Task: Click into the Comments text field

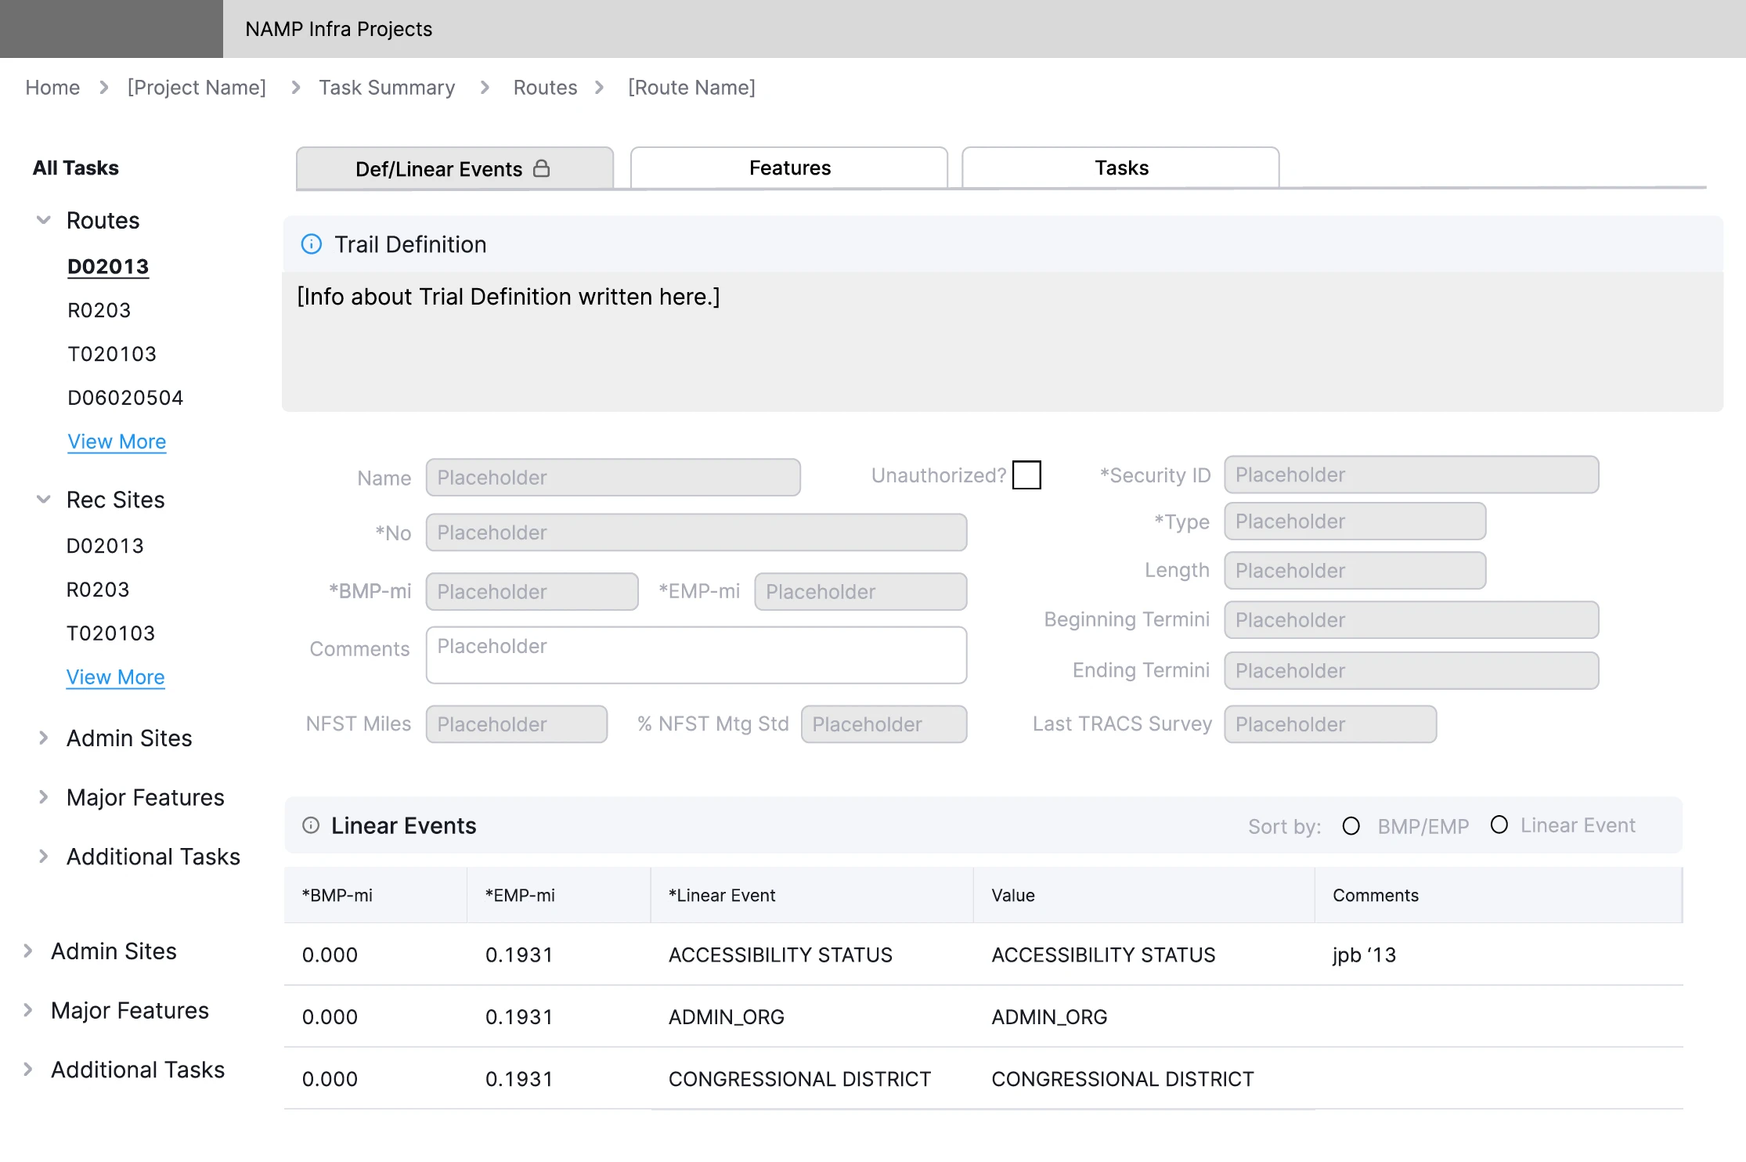Action: (696, 655)
